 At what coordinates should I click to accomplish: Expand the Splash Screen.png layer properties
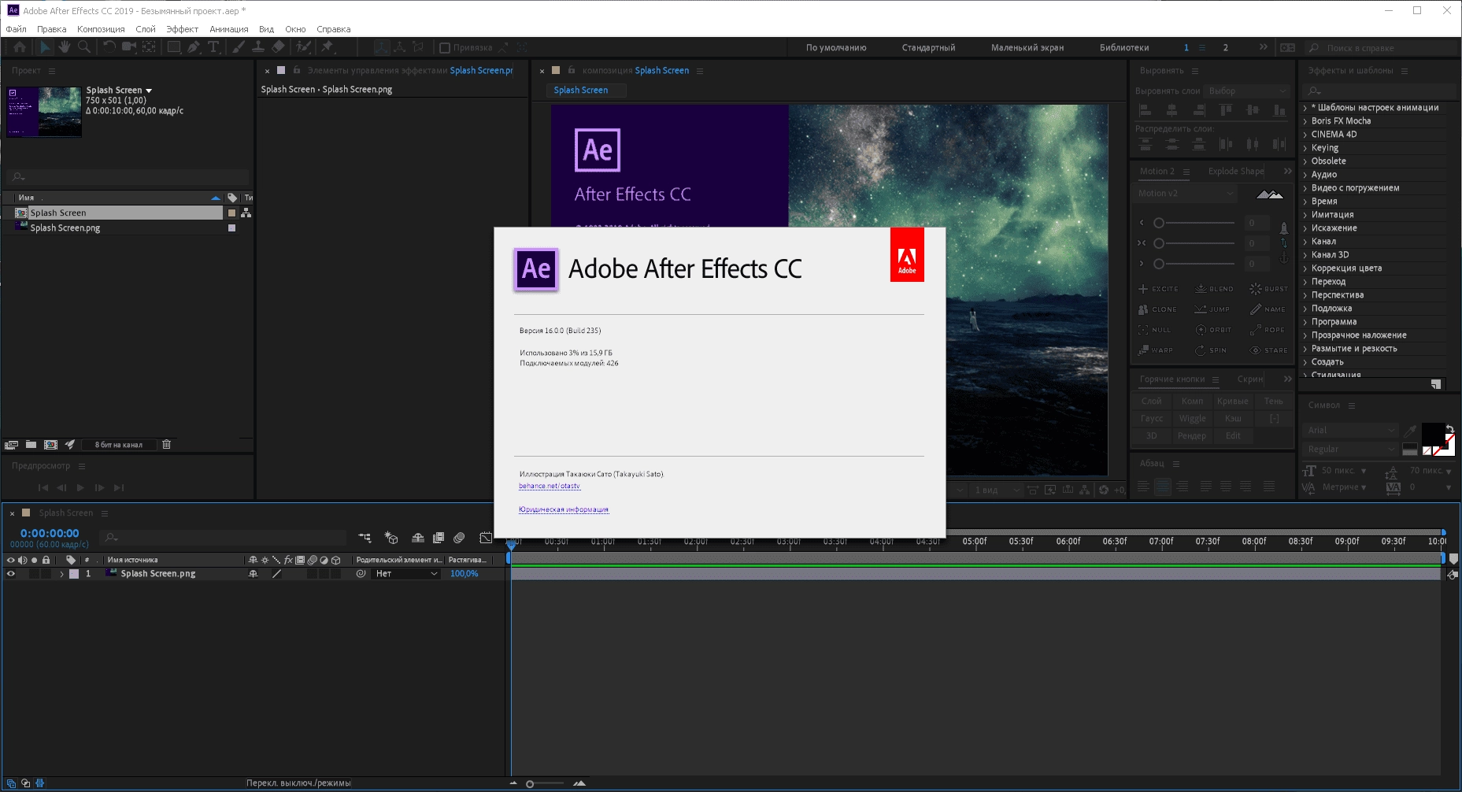point(61,574)
